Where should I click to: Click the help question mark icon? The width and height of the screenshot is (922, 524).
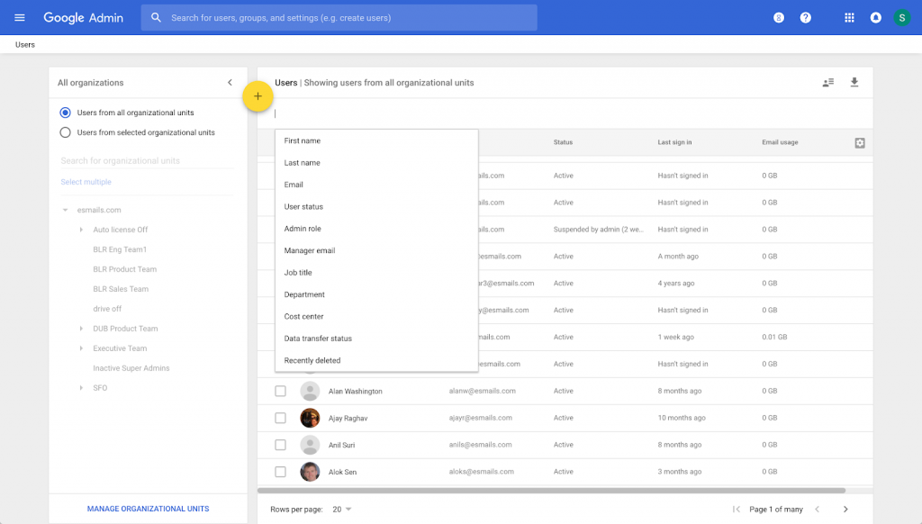pyautogui.click(x=806, y=18)
